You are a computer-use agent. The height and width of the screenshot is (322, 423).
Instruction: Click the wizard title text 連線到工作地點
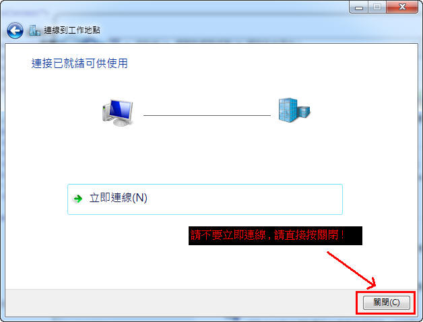72,30
